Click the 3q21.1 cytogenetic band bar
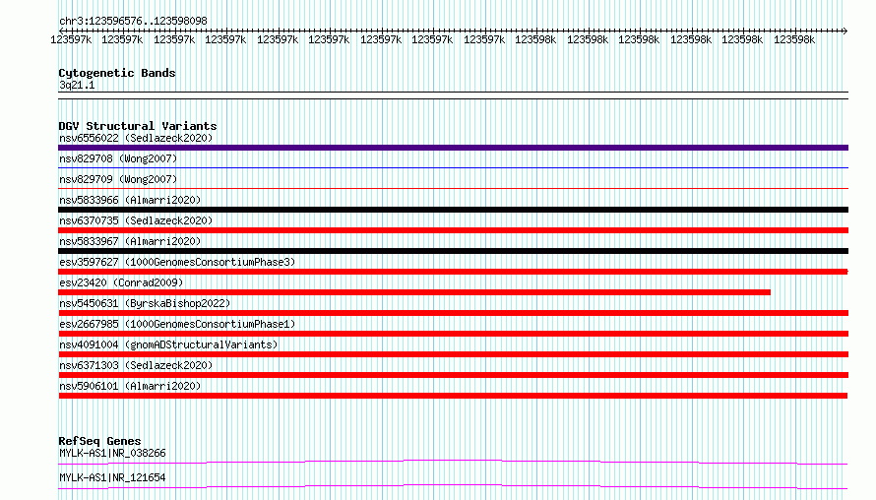Viewport: 876px width, 500px height. tap(453, 95)
